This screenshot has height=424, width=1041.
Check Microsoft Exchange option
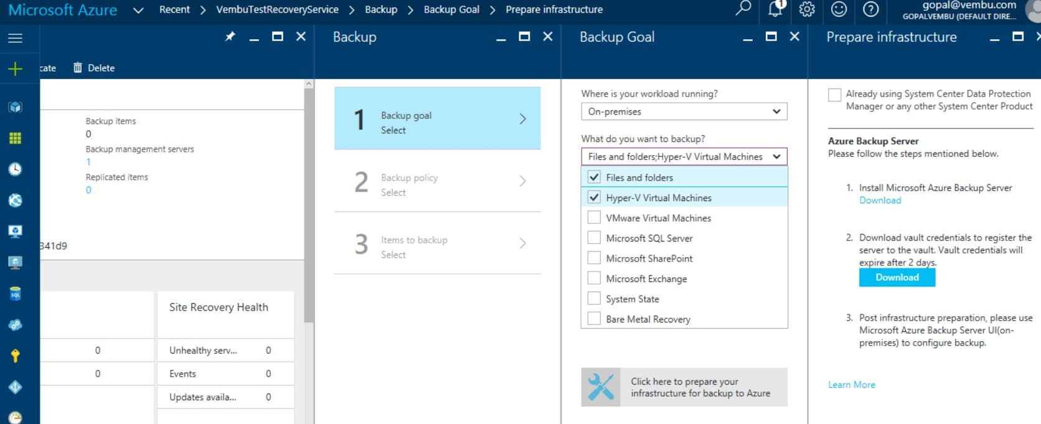[595, 278]
